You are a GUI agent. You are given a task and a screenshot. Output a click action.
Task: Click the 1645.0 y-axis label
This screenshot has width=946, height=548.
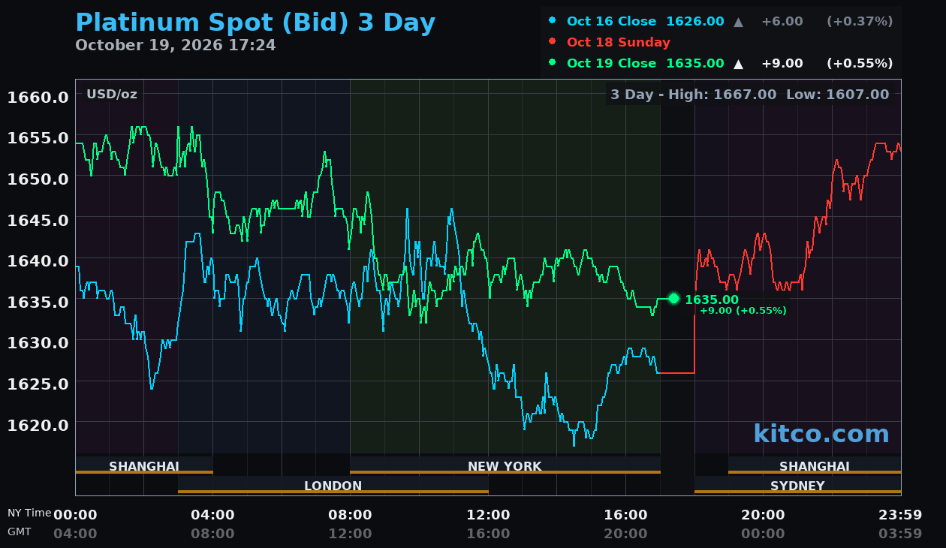coord(38,220)
